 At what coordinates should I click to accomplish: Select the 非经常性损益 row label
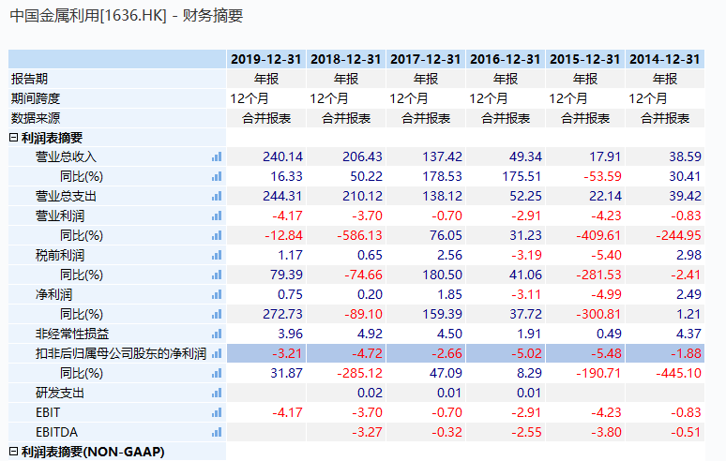[72, 334]
